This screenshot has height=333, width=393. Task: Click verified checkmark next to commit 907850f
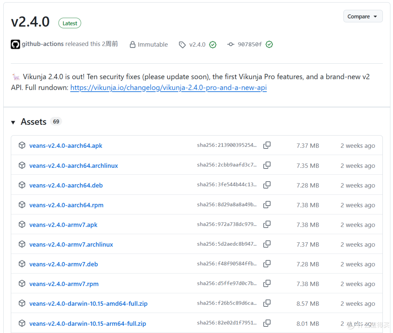269,44
